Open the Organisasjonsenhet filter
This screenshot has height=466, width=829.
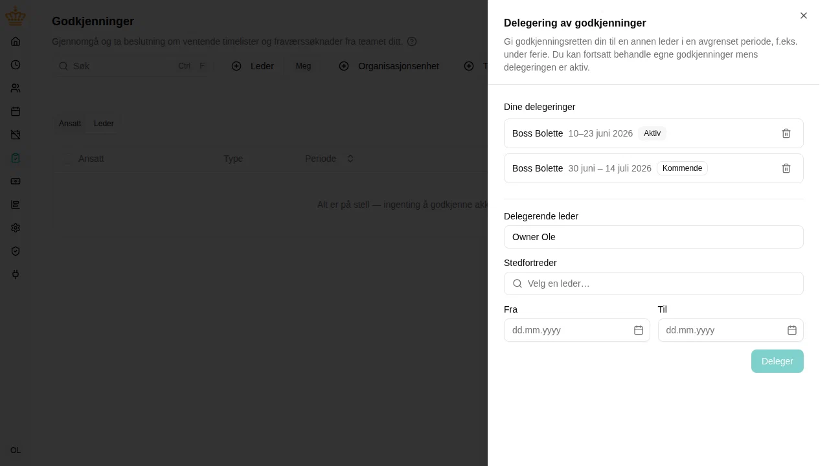point(390,66)
